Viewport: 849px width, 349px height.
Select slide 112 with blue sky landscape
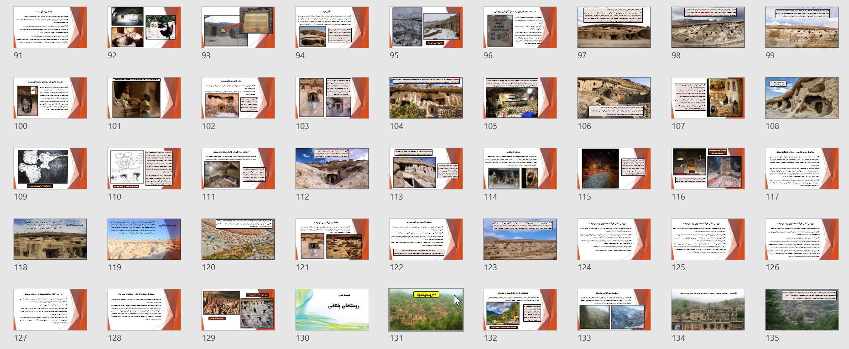(x=332, y=169)
